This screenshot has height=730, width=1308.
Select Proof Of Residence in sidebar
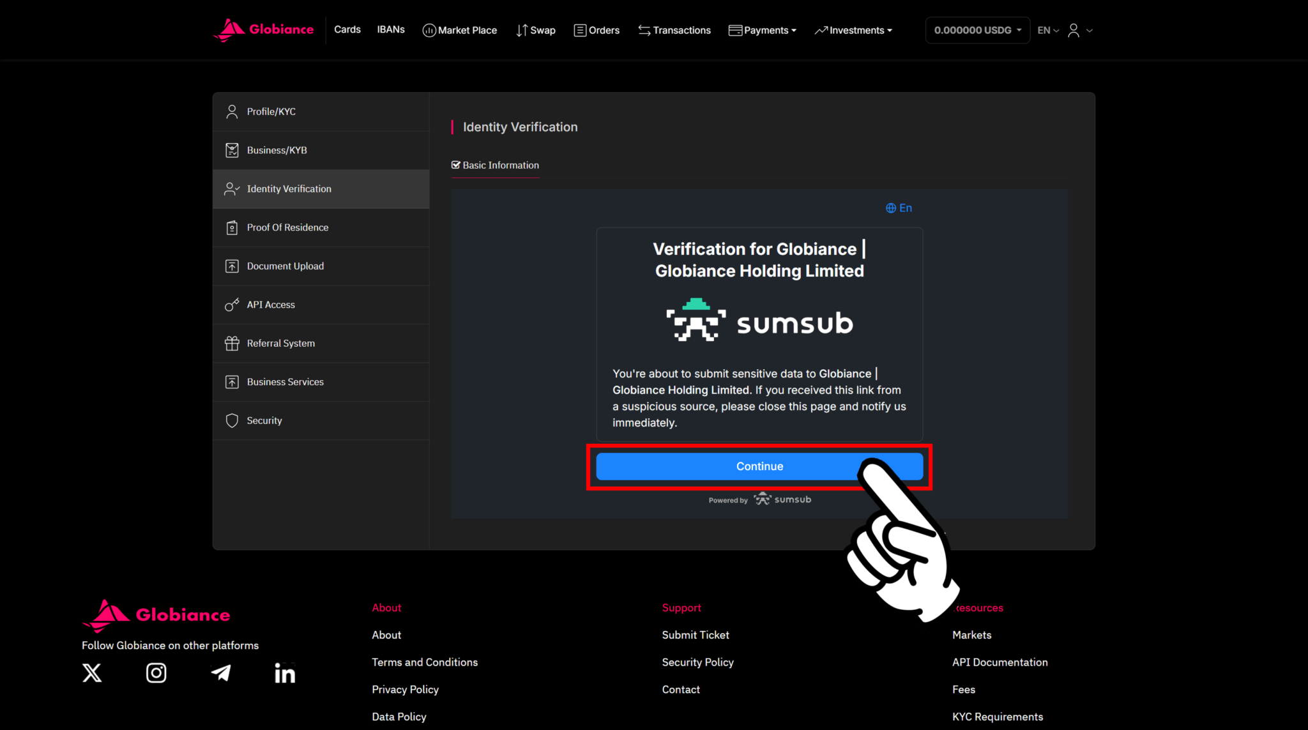tap(287, 227)
